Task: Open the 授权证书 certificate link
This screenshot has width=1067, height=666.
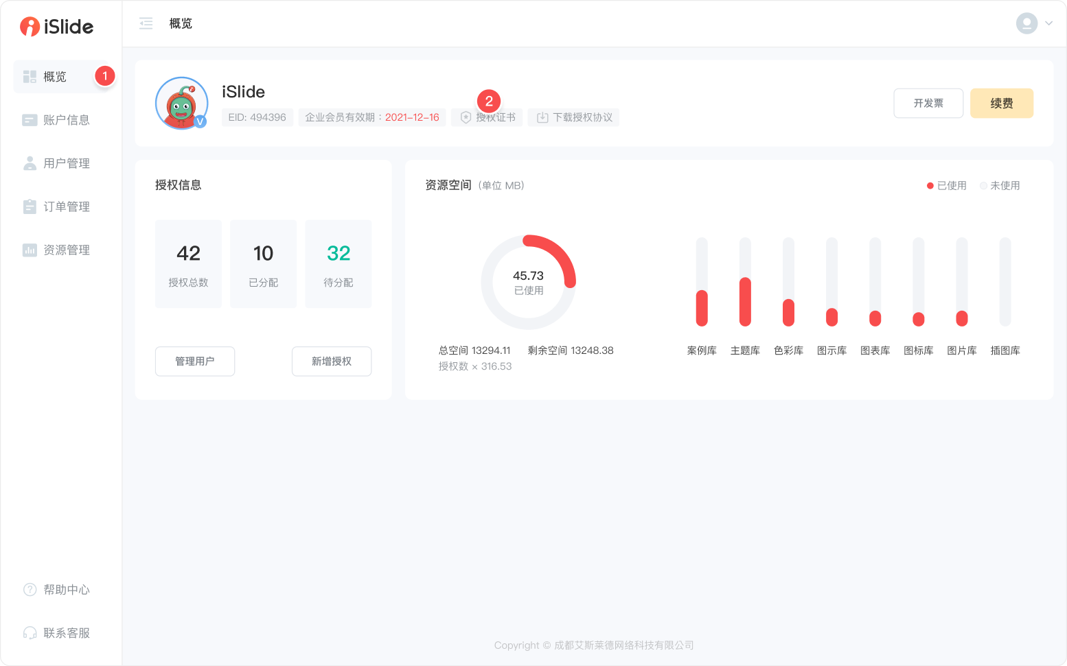Action: [487, 117]
